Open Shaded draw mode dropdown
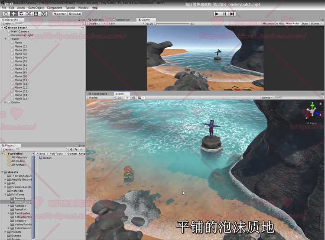325x240 pixels. click(101, 98)
